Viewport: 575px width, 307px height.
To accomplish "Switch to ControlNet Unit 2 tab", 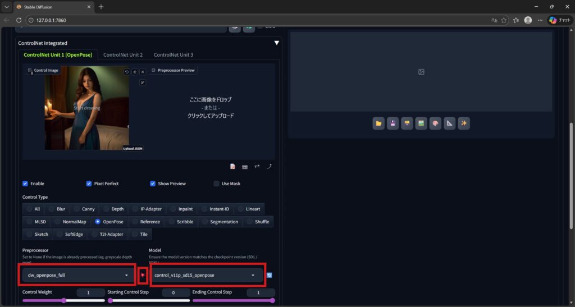I will (x=123, y=55).
